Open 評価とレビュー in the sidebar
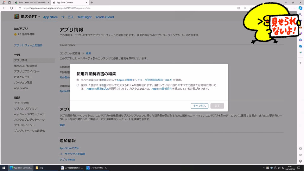 coord(23,77)
